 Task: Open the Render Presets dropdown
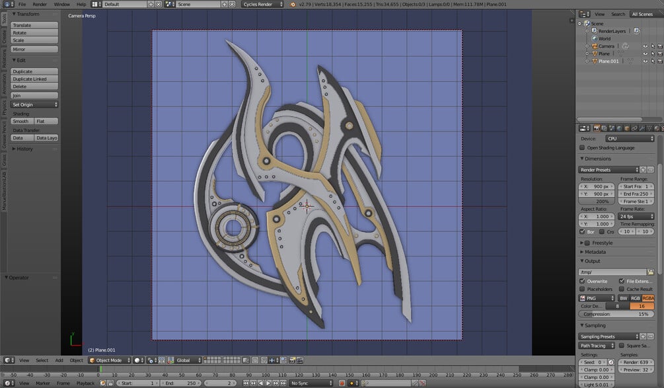pos(608,170)
